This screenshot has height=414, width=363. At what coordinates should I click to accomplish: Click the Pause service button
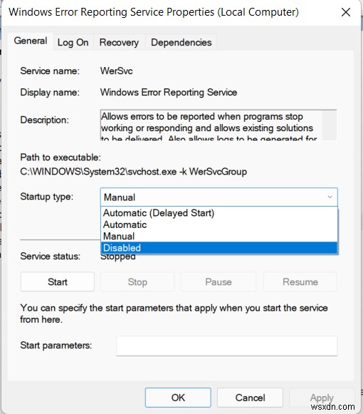coord(219,281)
